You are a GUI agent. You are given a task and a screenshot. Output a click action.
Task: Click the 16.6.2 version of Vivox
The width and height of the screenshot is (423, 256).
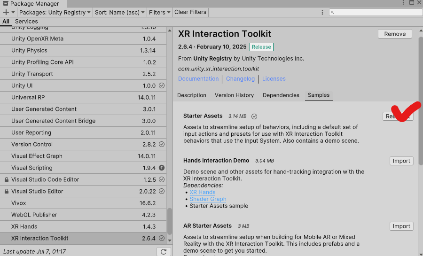[x=147, y=203]
